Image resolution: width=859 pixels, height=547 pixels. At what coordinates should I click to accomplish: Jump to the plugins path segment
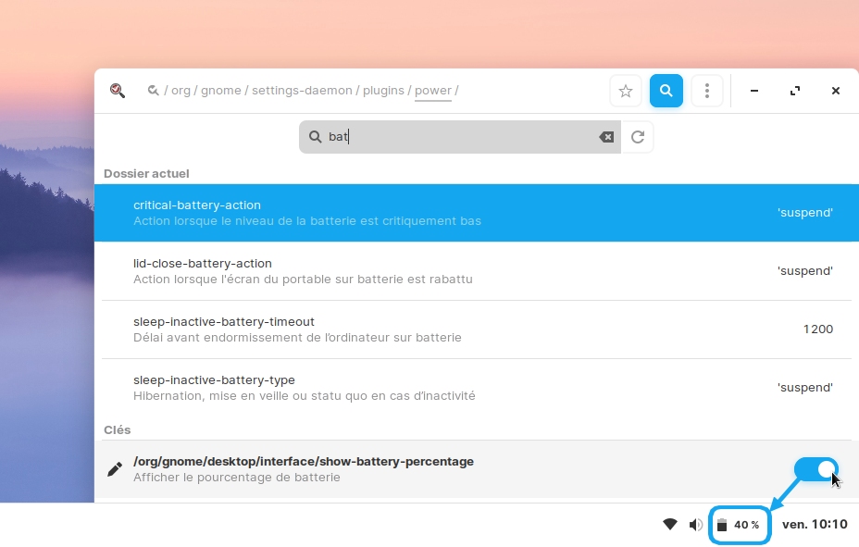[x=383, y=91]
